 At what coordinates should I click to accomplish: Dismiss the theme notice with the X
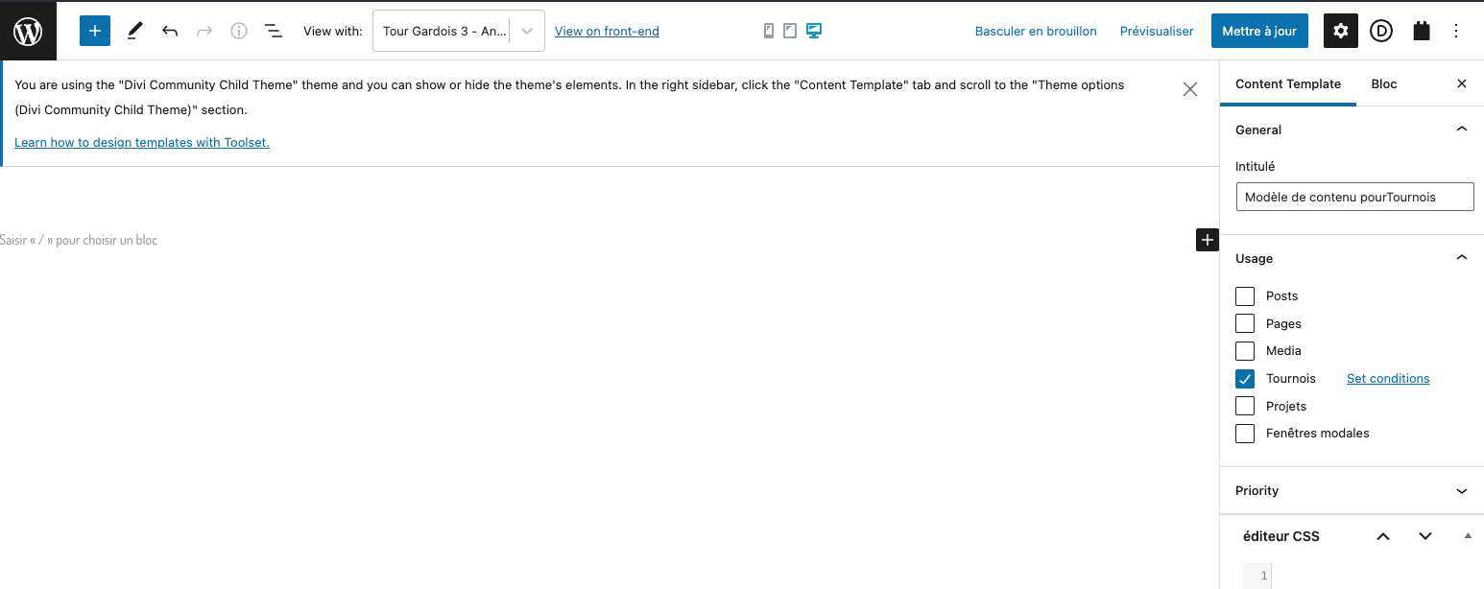coord(1190,89)
